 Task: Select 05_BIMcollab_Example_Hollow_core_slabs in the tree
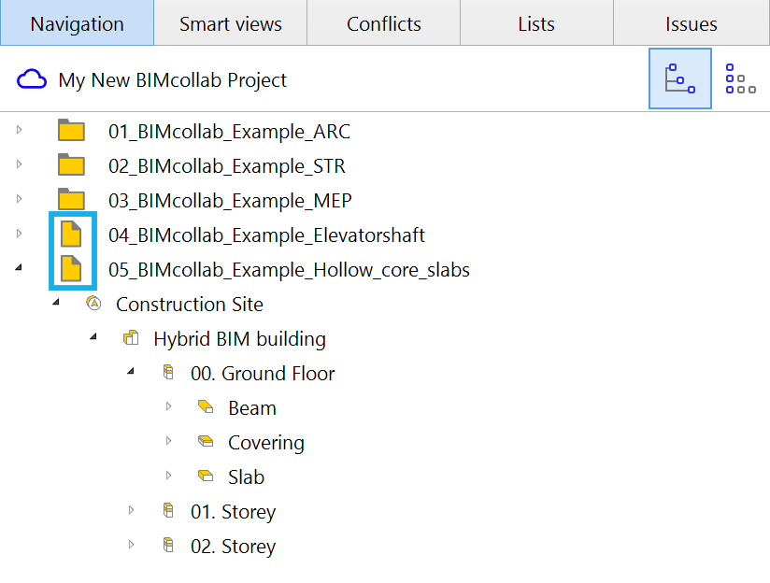click(x=290, y=270)
